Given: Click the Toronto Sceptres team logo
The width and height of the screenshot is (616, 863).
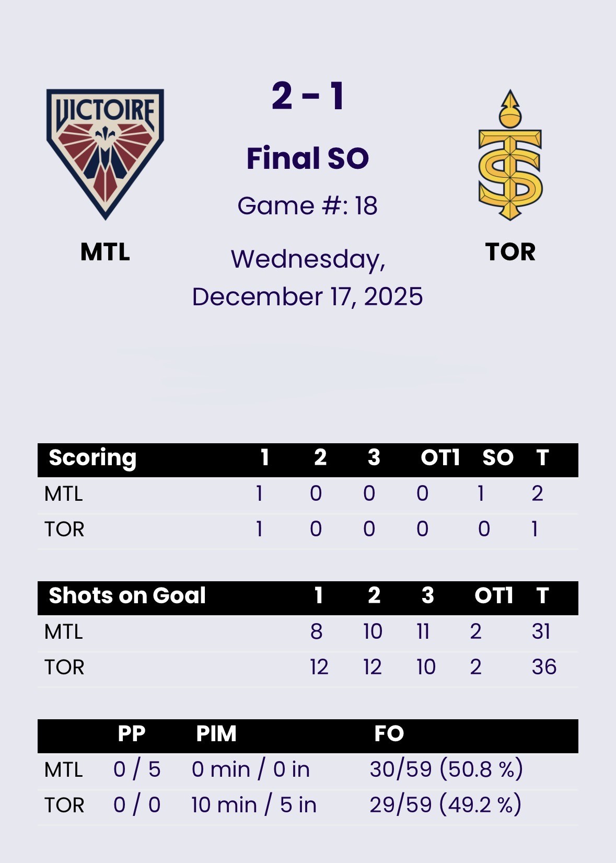Looking at the screenshot, I should (x=510, y=155).
